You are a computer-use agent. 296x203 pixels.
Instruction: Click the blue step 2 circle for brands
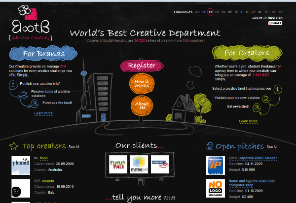[x=25, y=95]
